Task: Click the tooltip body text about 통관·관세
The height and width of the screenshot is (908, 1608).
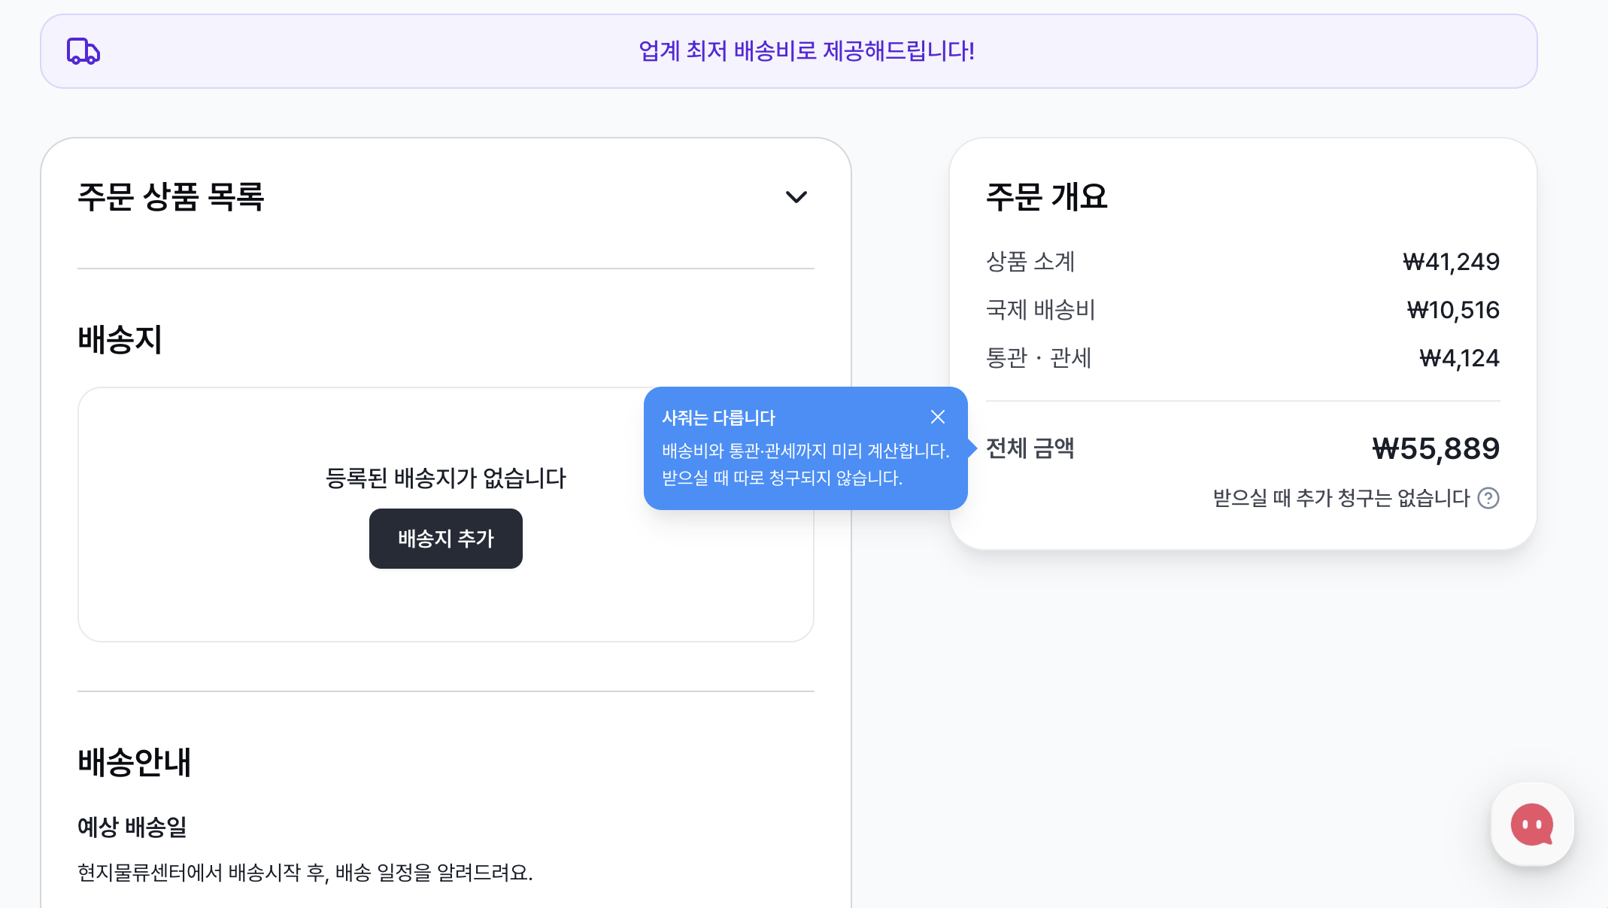Action: (x=806, y=464)
